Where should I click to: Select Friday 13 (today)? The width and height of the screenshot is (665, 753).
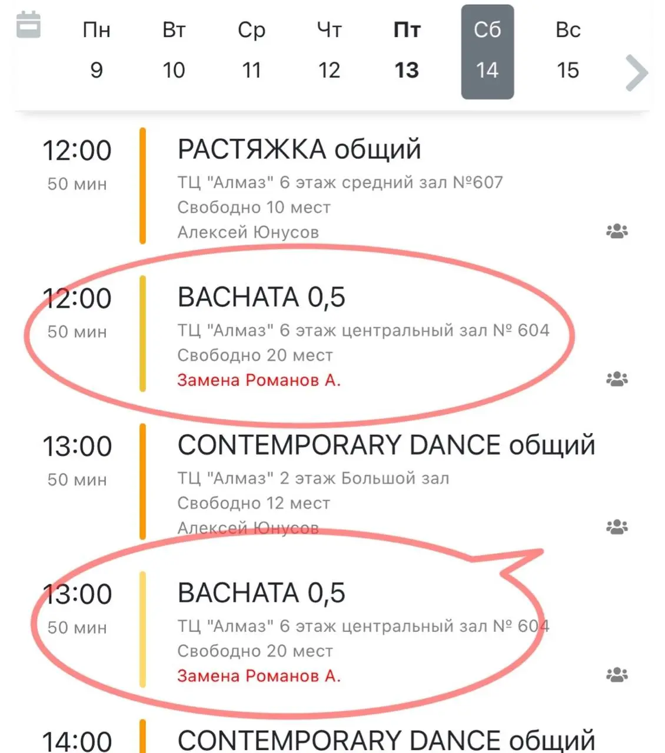coord(407,51)
